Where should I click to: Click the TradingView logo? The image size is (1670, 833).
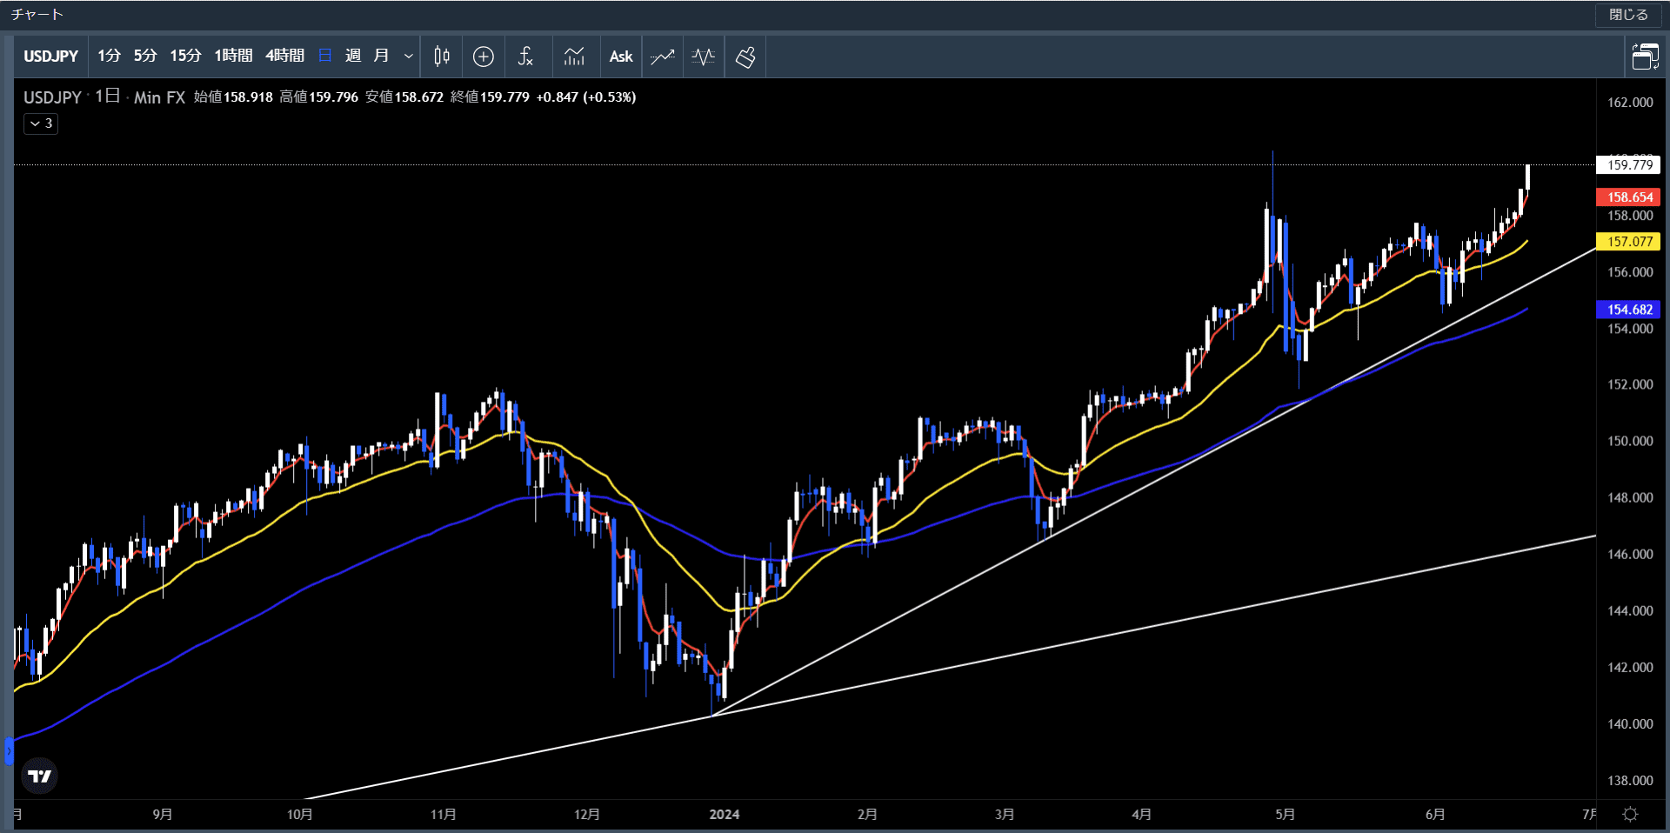[39, 776]
